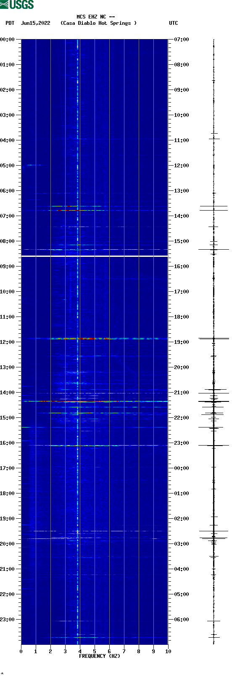
Task: Click the '15:00' UTC time label
Action: [x=182, y=241]
